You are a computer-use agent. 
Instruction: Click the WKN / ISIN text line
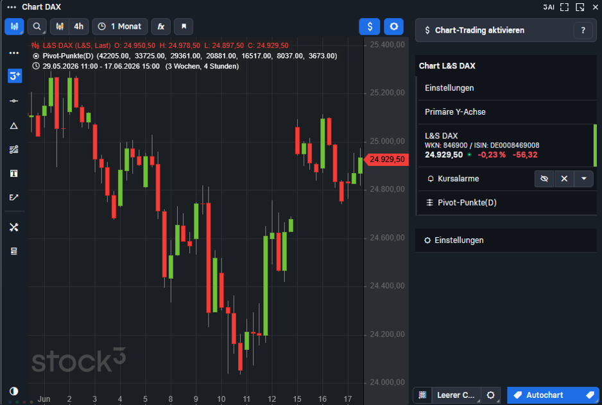pyautogui.click(x=482, y=145)
